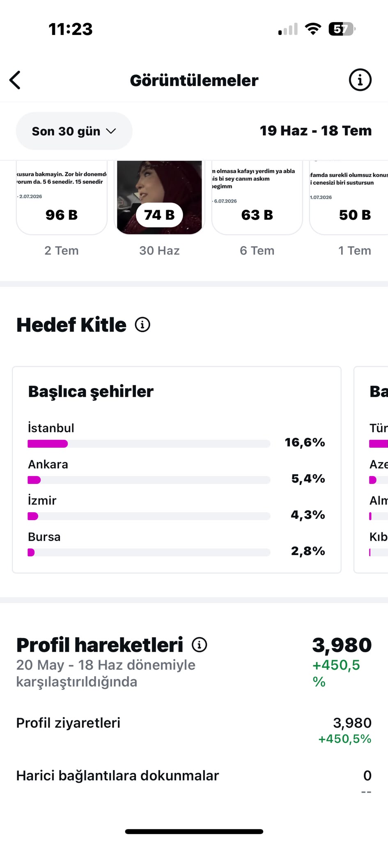
Task: Tap the chevron in Son 30 gün
Action: [x=111, y=131]
